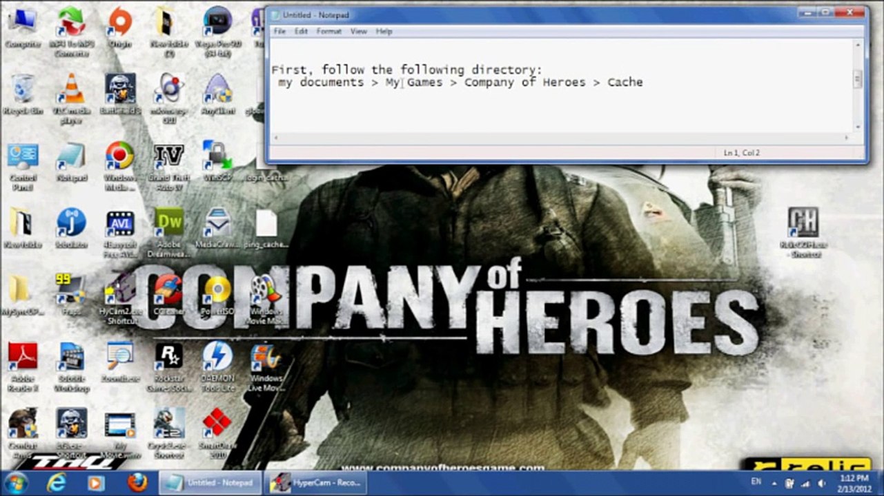This screenshot has height=496, width=884.
Task: Open Notepad Edit menu
Action: pos(302,32)
